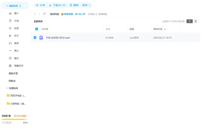This screenshot has height=130, width=204.
Task: Click the 类型 column header
Action: pos(132,29)
